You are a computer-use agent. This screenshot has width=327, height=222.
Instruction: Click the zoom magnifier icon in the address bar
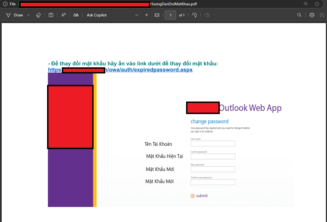[x=306, y=4]
